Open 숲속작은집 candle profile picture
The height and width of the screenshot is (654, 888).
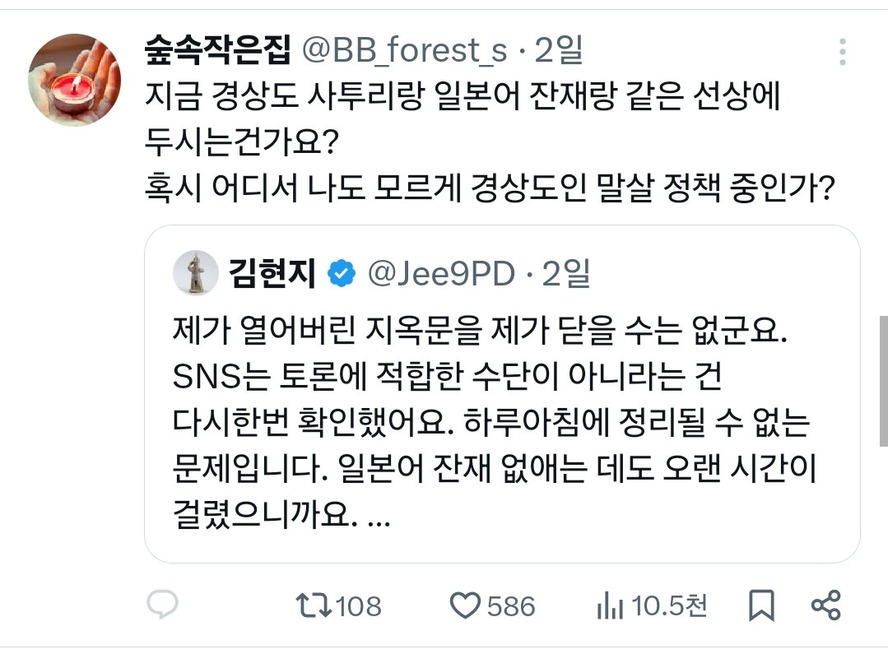click(x=74, y=79)
